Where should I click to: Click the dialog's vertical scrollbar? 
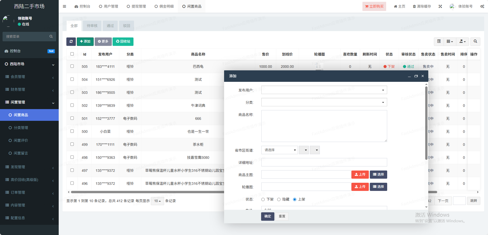click(426, 122)
